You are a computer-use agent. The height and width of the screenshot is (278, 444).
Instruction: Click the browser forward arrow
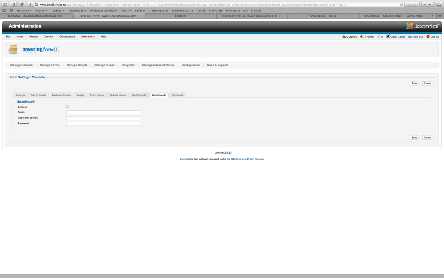point(430,4)
